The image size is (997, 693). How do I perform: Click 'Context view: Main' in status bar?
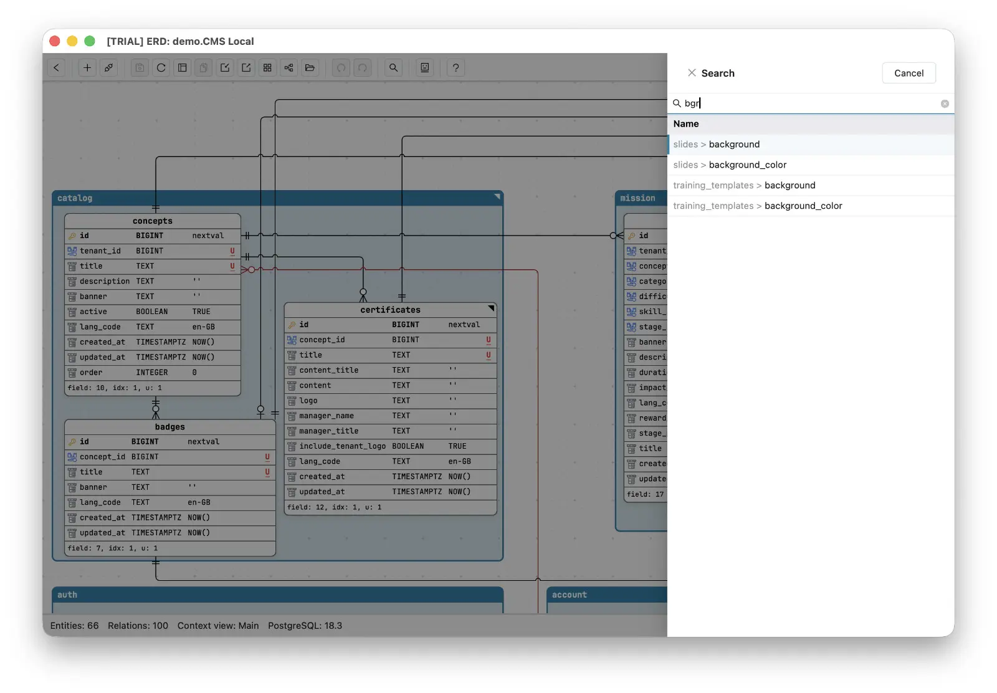coord(218,626)
